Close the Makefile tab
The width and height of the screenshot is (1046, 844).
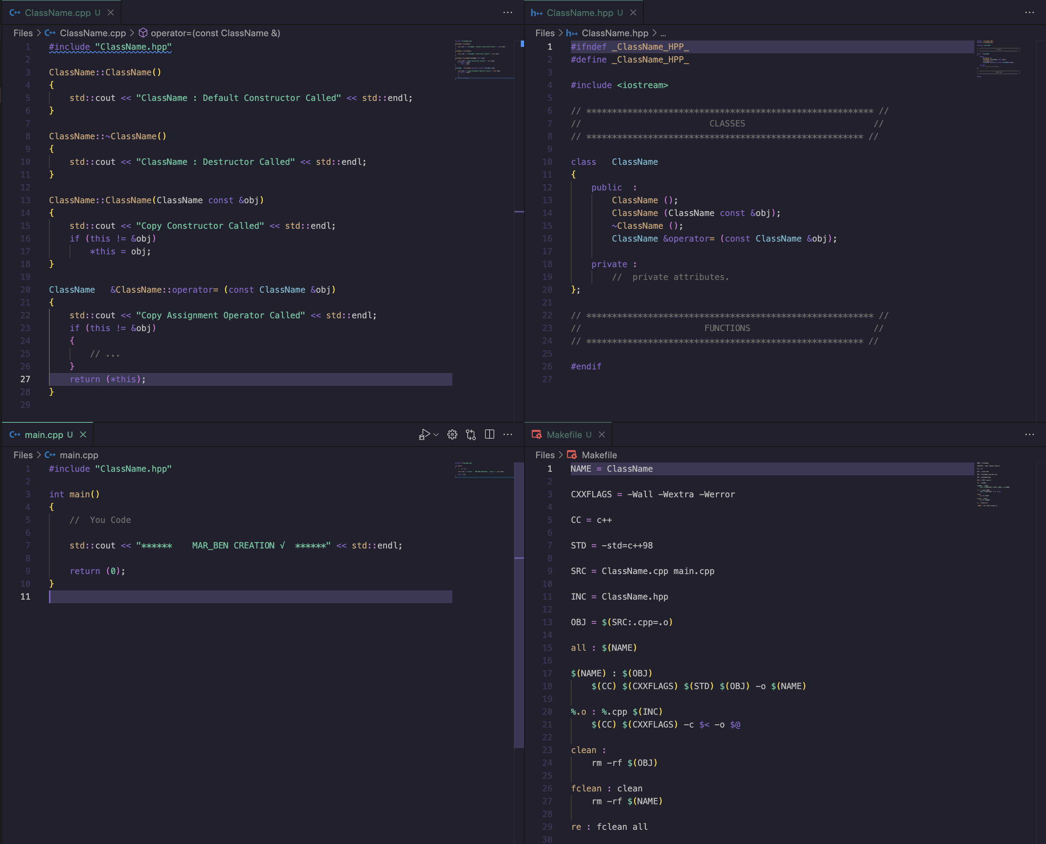(602, 434)
